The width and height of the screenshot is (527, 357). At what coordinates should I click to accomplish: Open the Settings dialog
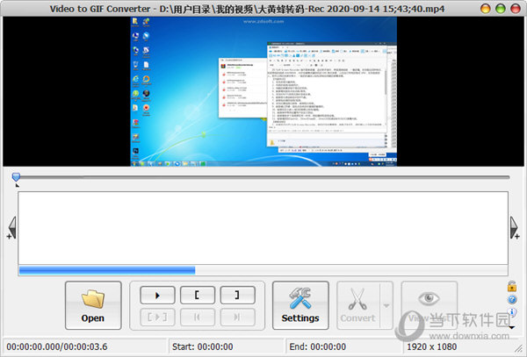click(x=300, y=305)
